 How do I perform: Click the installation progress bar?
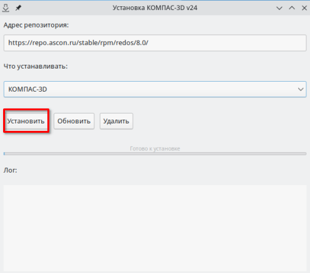point(155,154)
